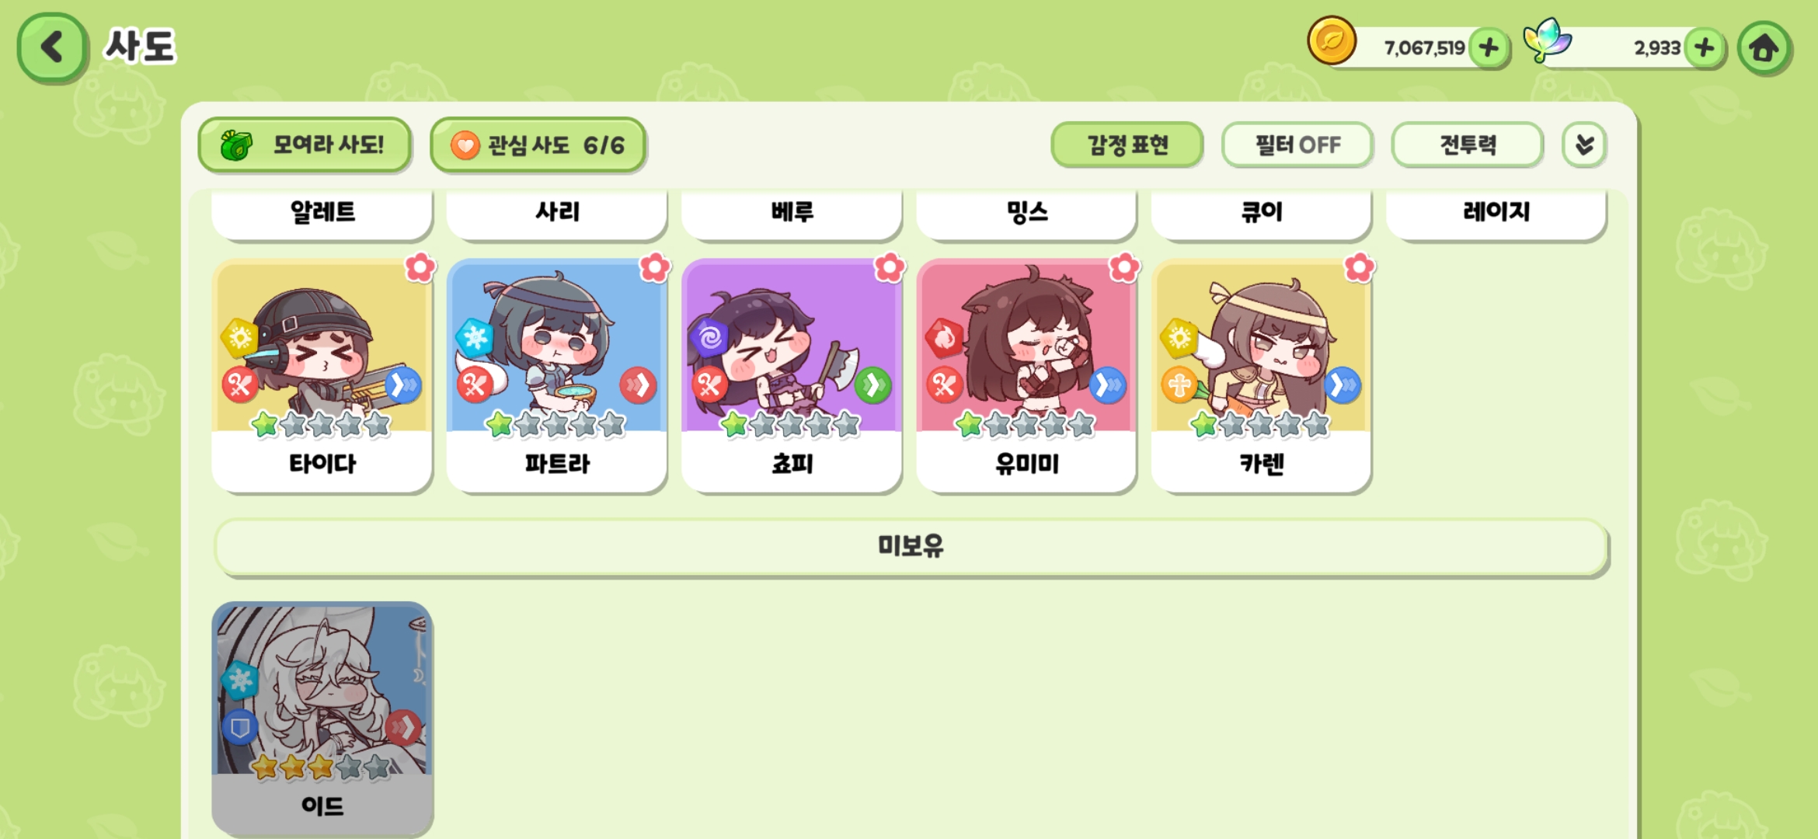
Task: Click the rainbow crystal currency icon
Action: 1547,40
